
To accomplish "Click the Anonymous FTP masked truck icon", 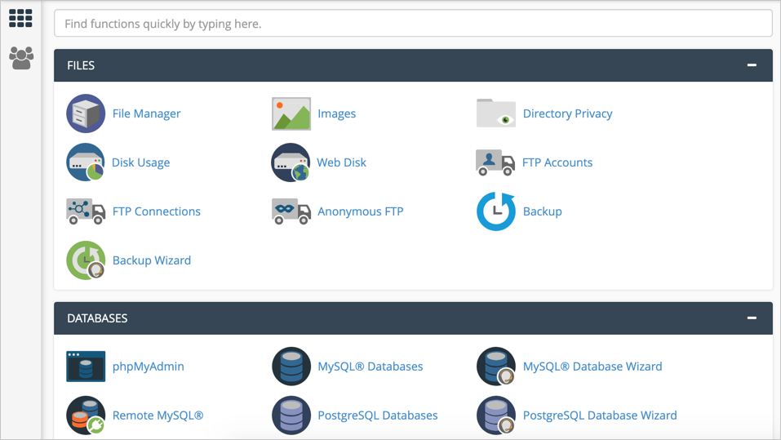I will point(291,211).
